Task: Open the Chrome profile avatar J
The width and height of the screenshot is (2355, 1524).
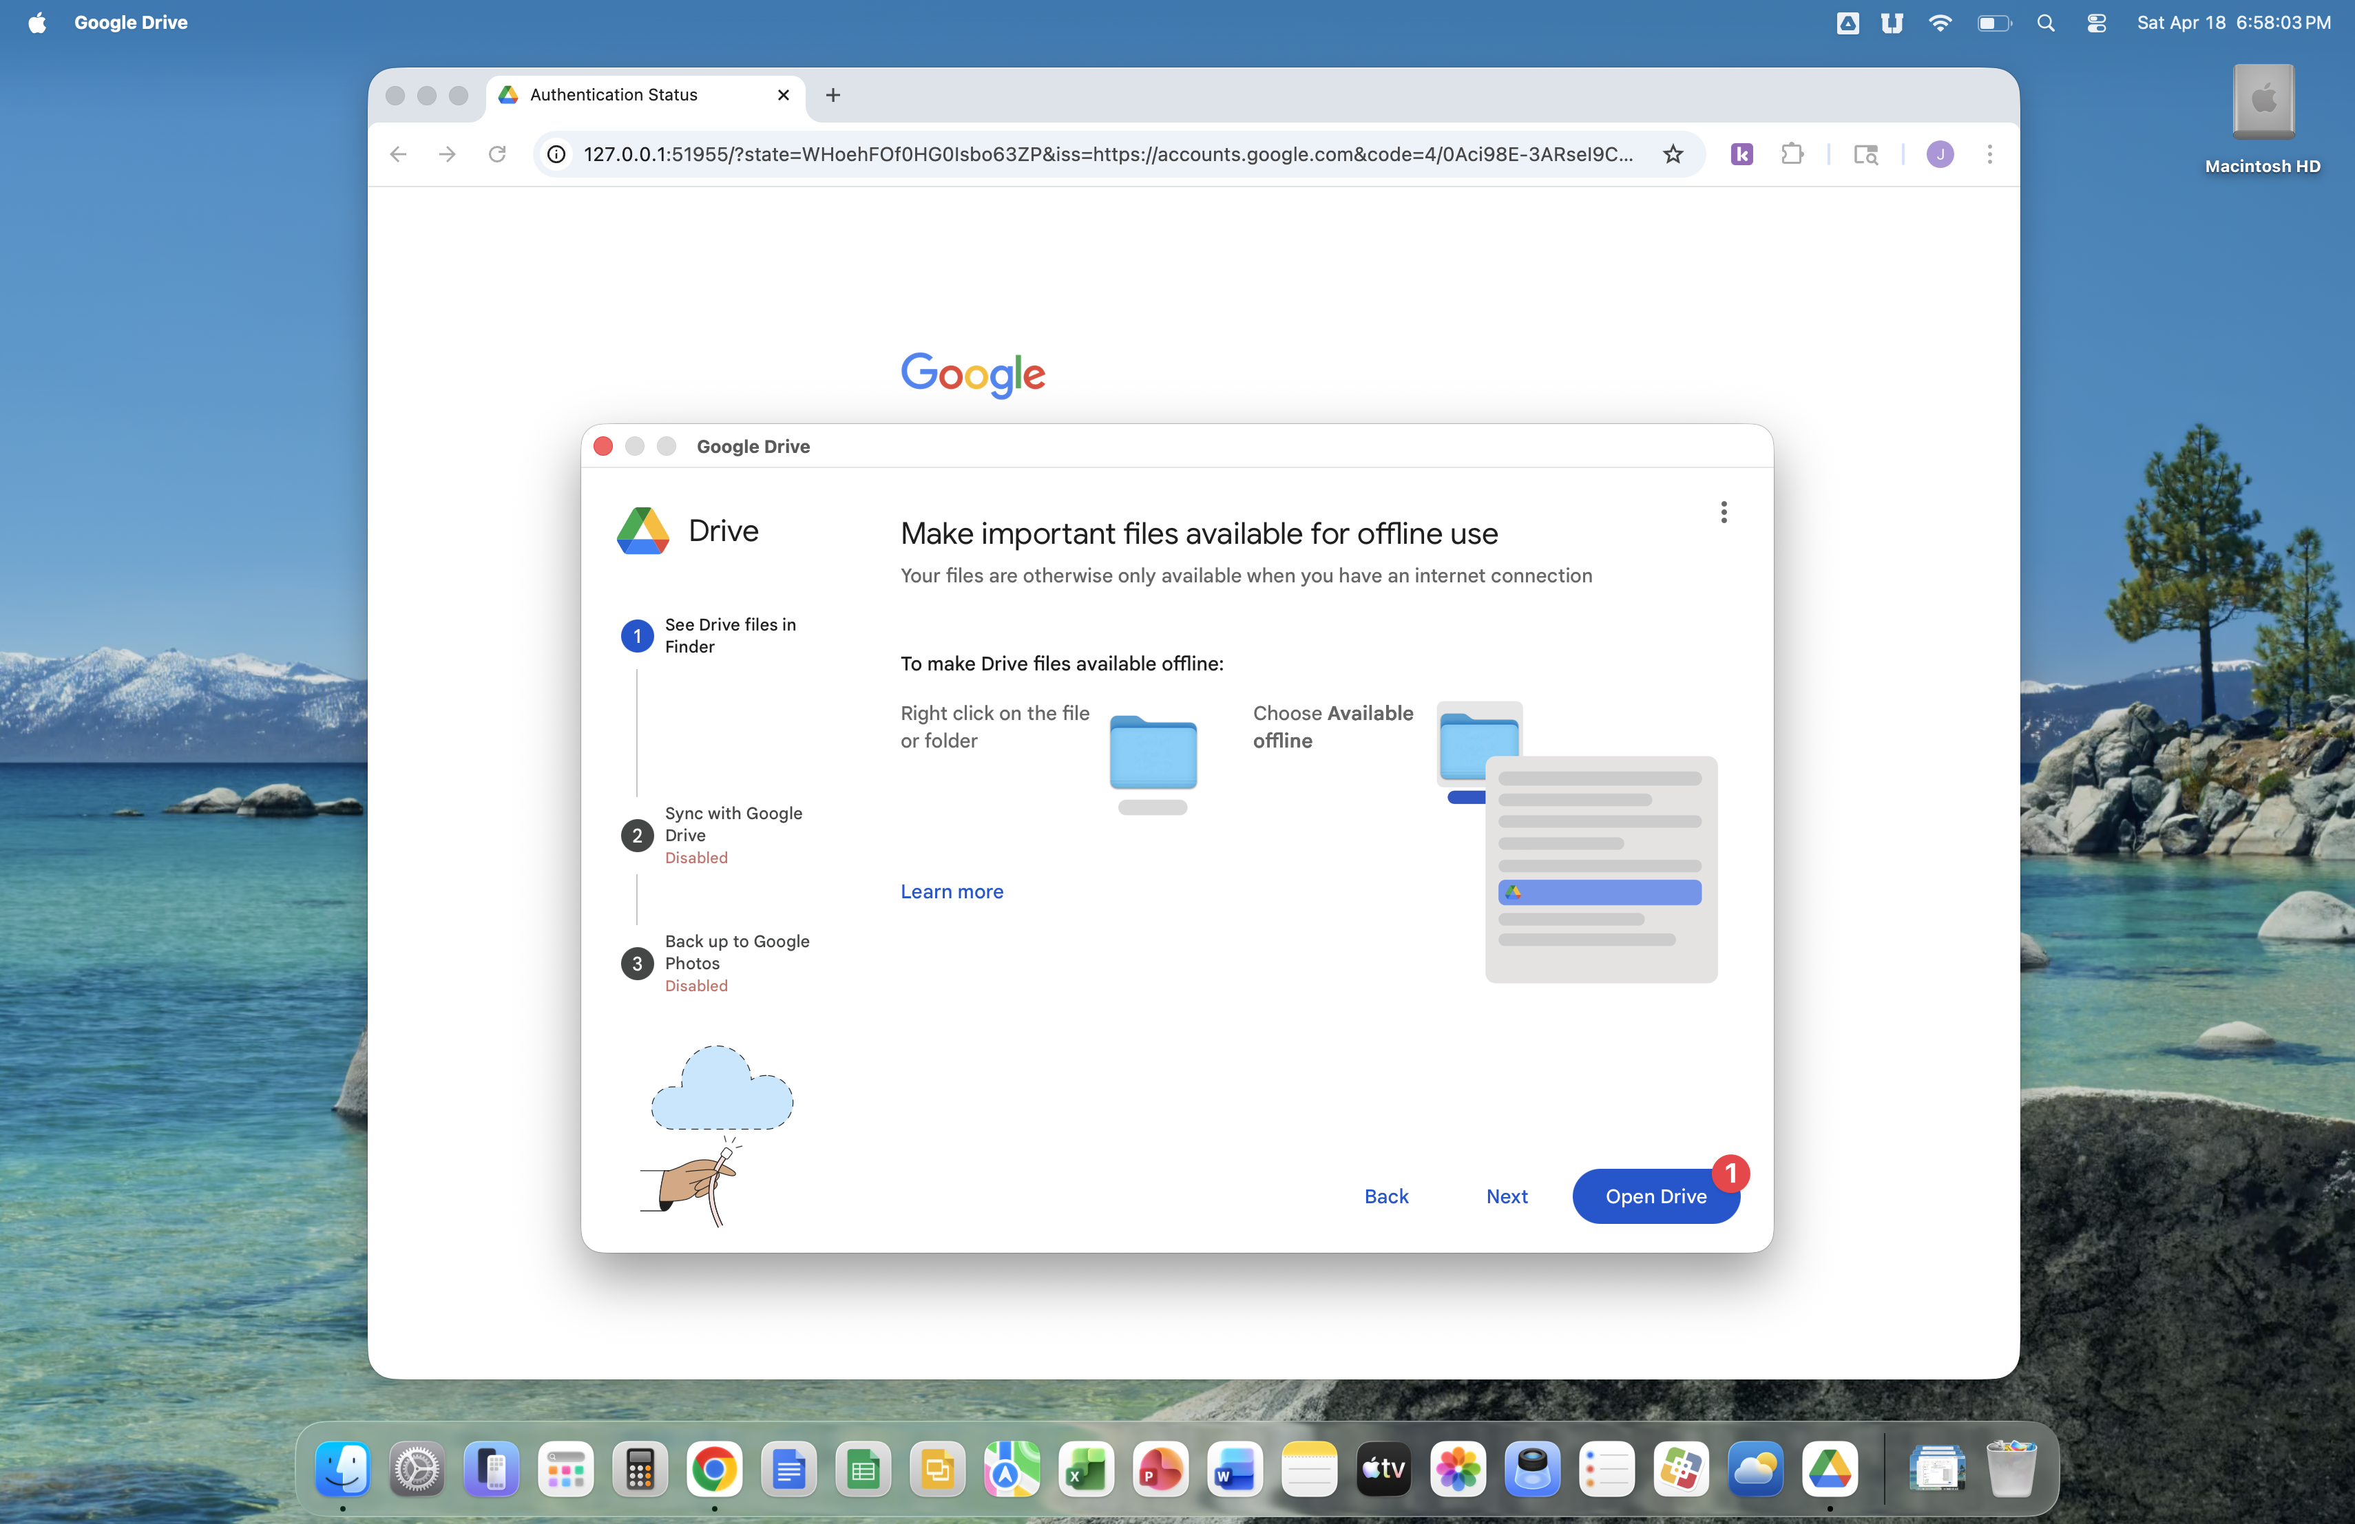Action: tap(1939, 154)
